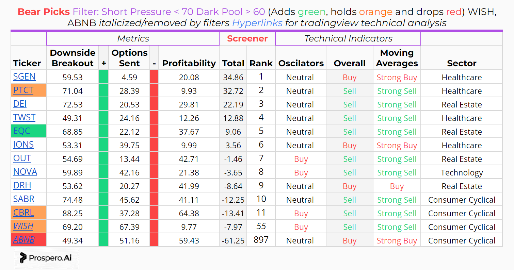The image size is (514, 270).
Task: Click the Bear Picks title text
Action: coord(44,12)
